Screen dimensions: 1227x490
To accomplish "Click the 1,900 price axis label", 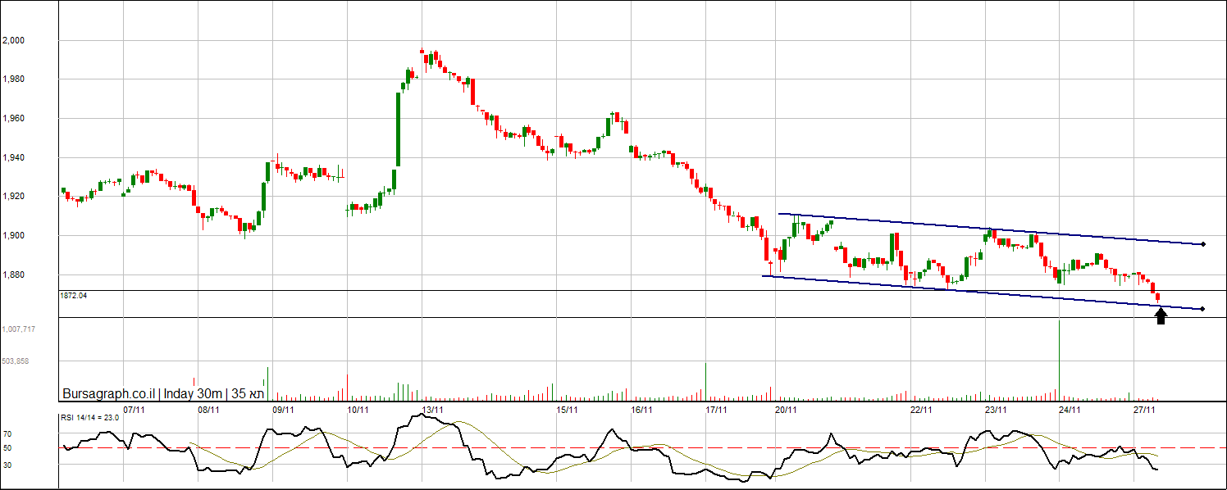I will 13,236.
